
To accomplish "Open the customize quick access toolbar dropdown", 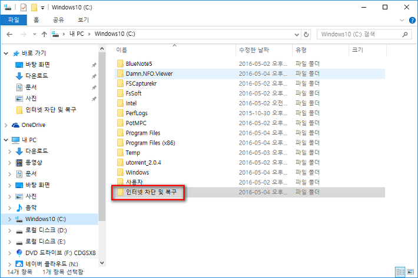I will pos(42,8).
